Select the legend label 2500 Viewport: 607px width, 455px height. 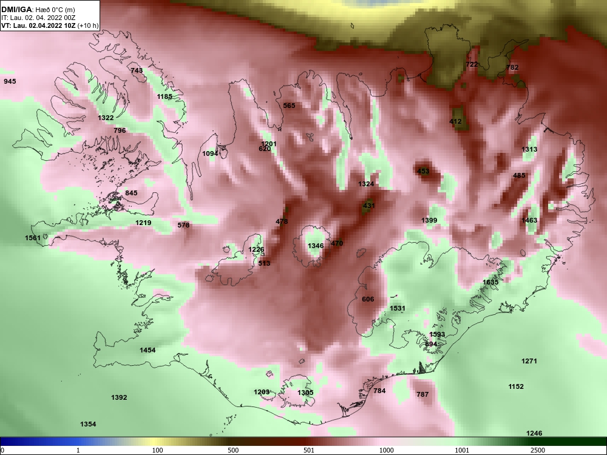point(538,450)
